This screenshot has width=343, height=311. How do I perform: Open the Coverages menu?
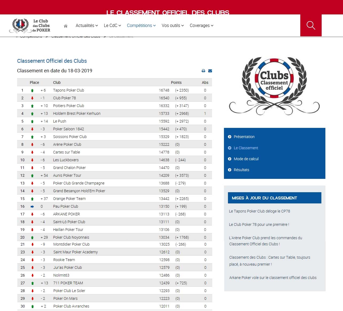pos(201,26)
